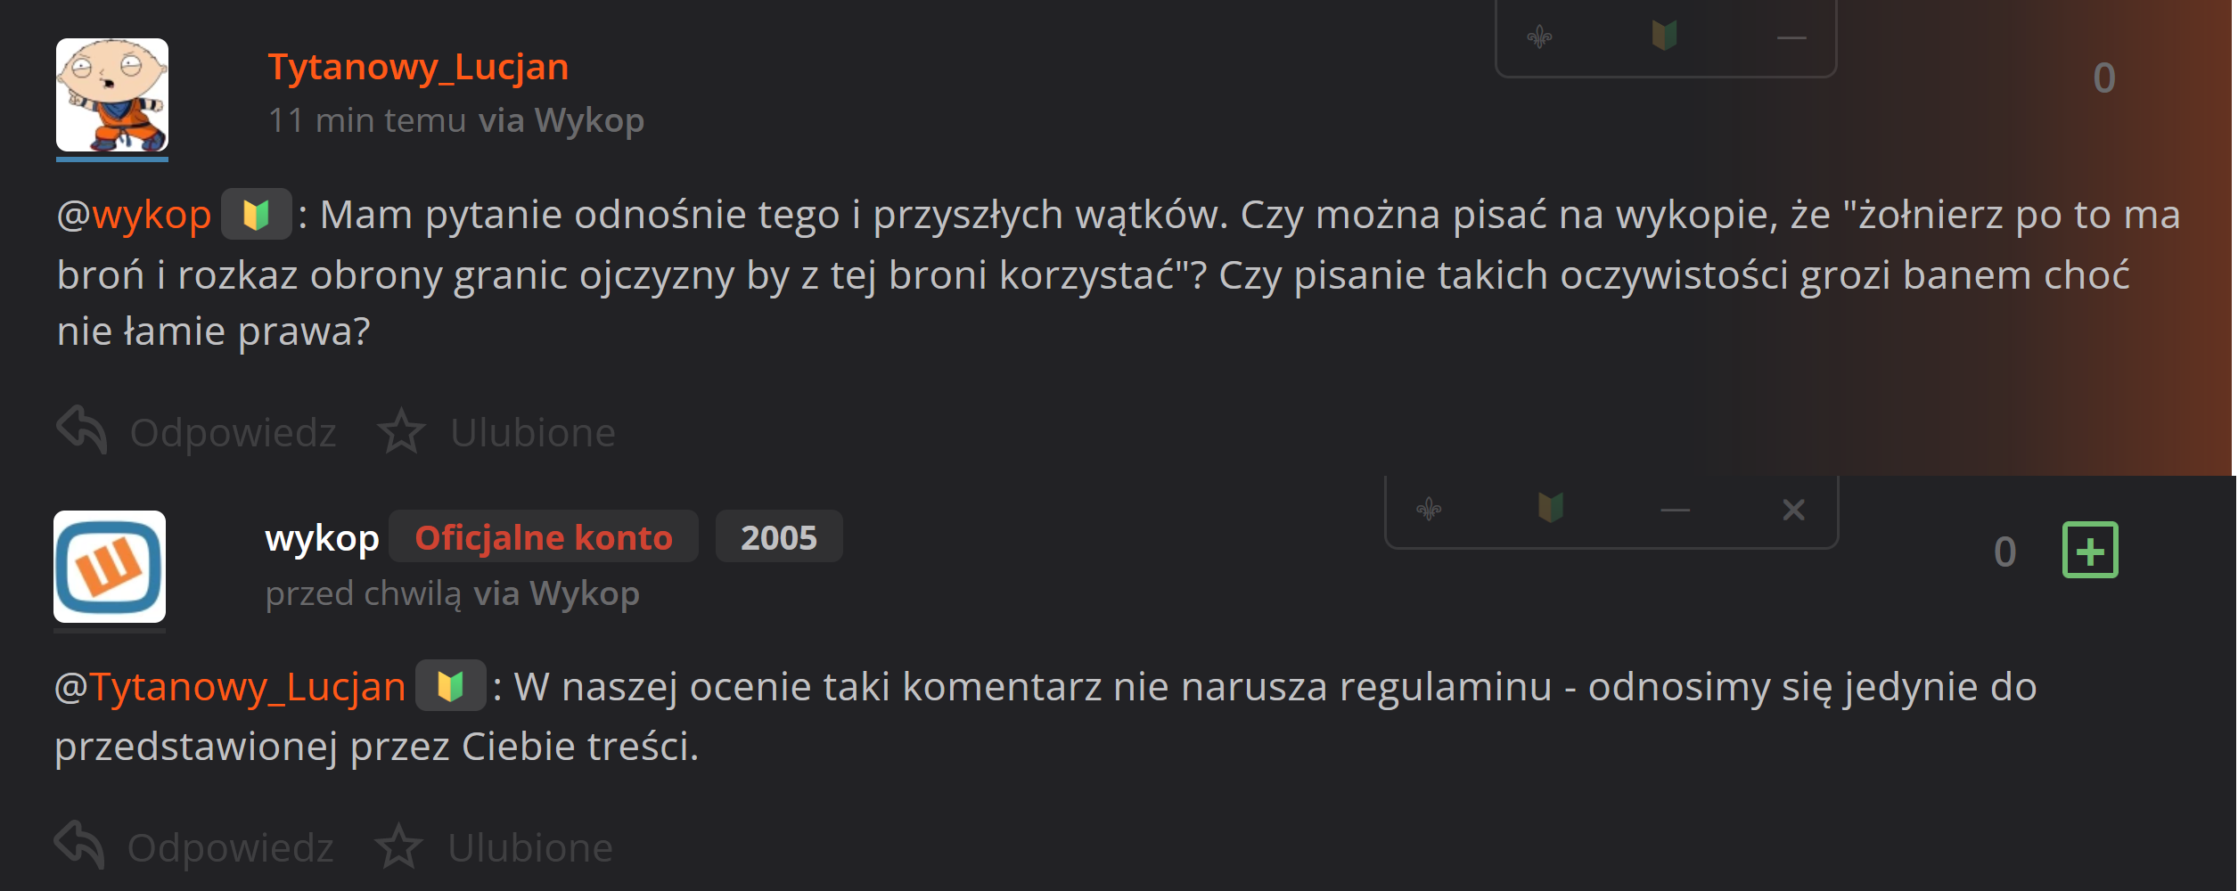Click the Tytanowy_Lucjan avatar image

[x=112, y=95]
